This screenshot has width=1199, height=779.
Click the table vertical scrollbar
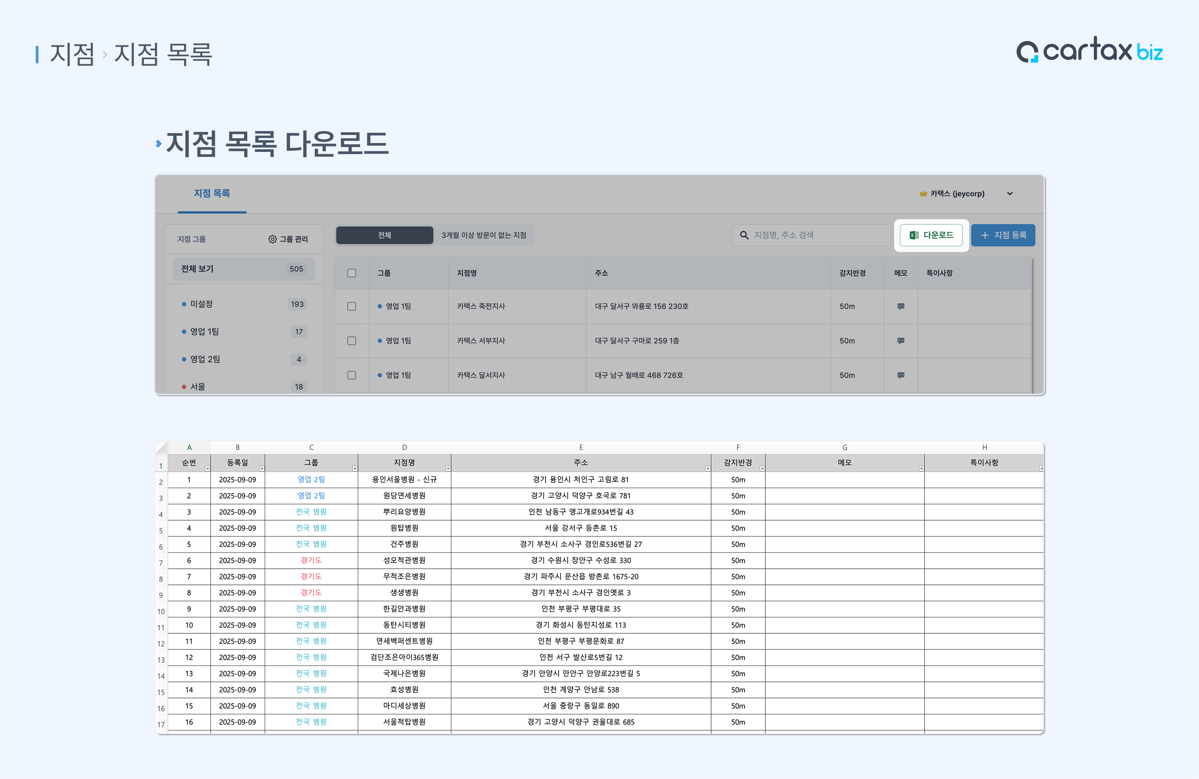[x=1033, y=325]
